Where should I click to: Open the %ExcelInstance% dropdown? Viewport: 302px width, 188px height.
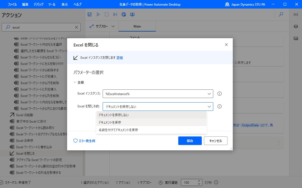[x=209, y=94]
